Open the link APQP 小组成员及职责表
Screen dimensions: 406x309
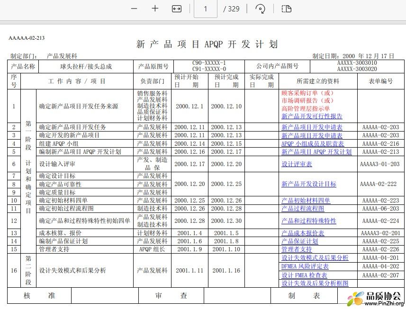coord(313,144)
